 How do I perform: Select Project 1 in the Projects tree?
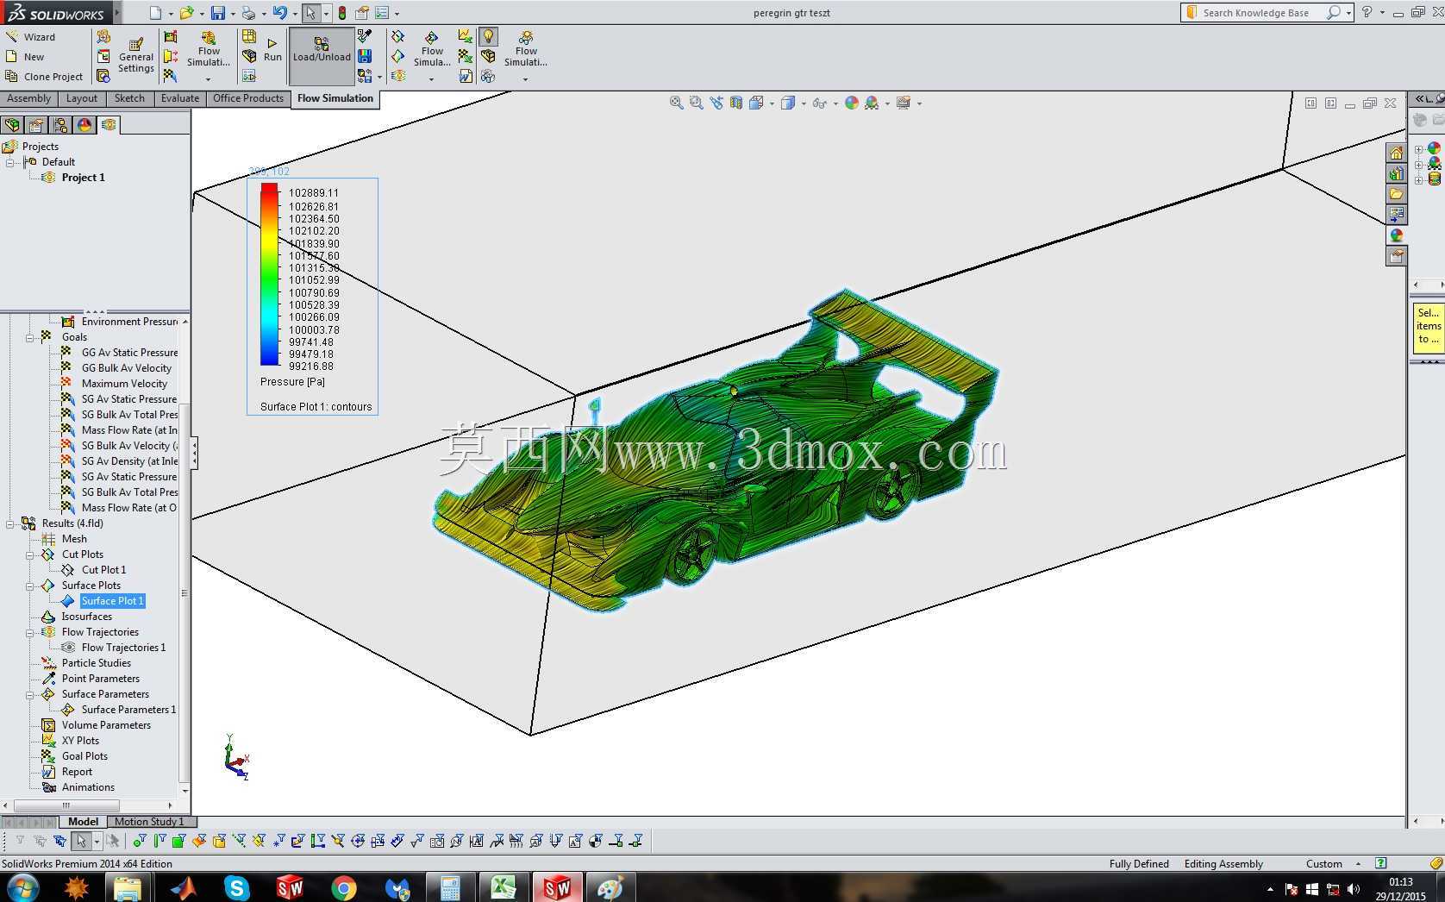83,178
